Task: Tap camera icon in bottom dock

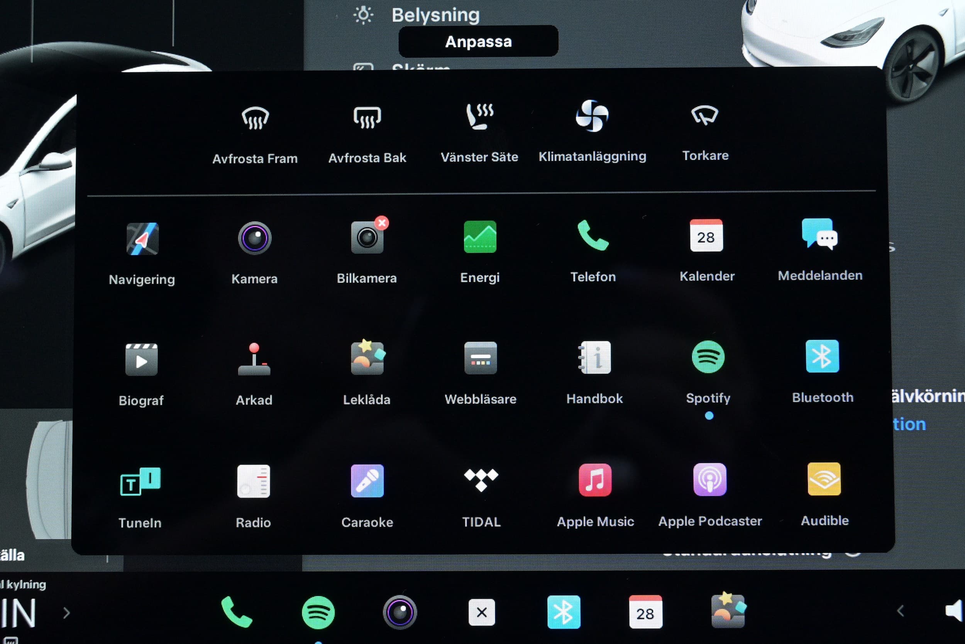Action: click(x=400, y=612)
